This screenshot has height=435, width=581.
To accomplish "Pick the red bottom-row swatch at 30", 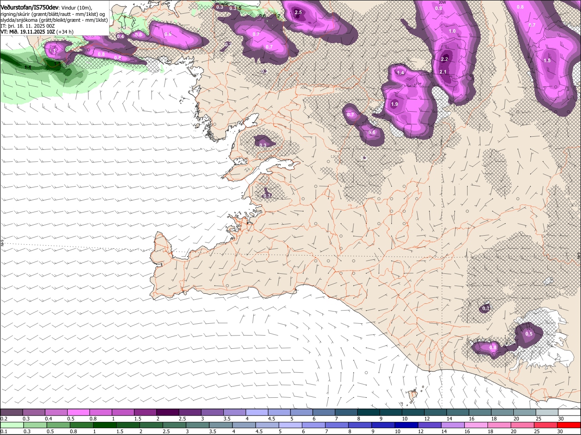I will [x=569, y=425].
